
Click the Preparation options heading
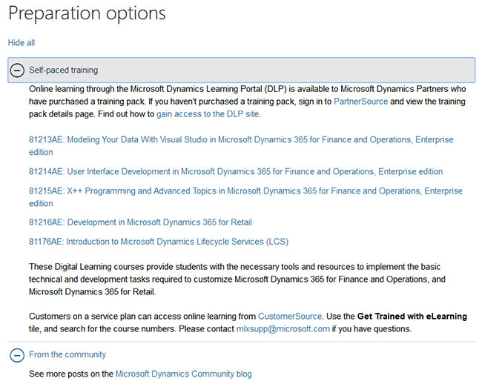tap(87, 13)
